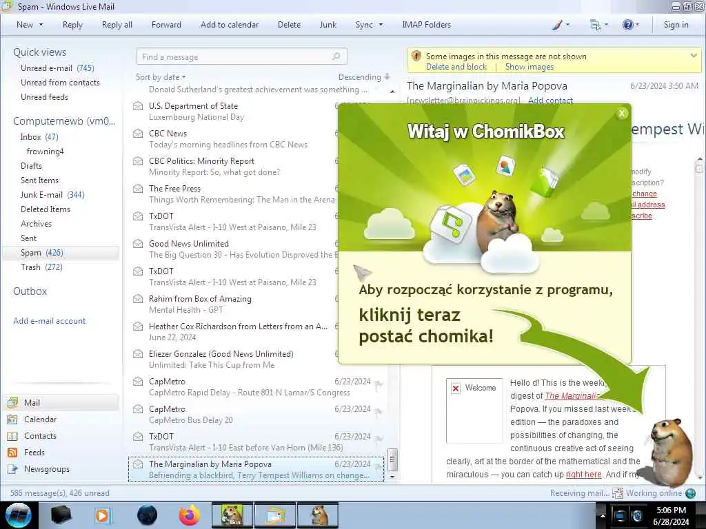Click Reply in the toolbar

tap(72, 25)
